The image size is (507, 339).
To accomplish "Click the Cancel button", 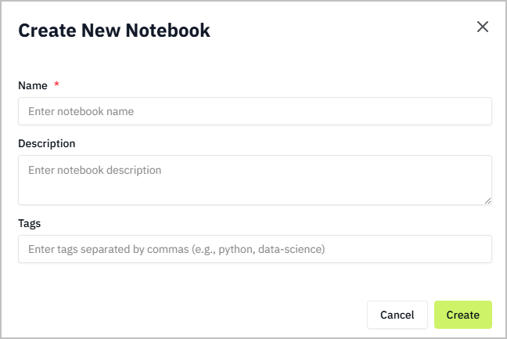I will point(397,315).
